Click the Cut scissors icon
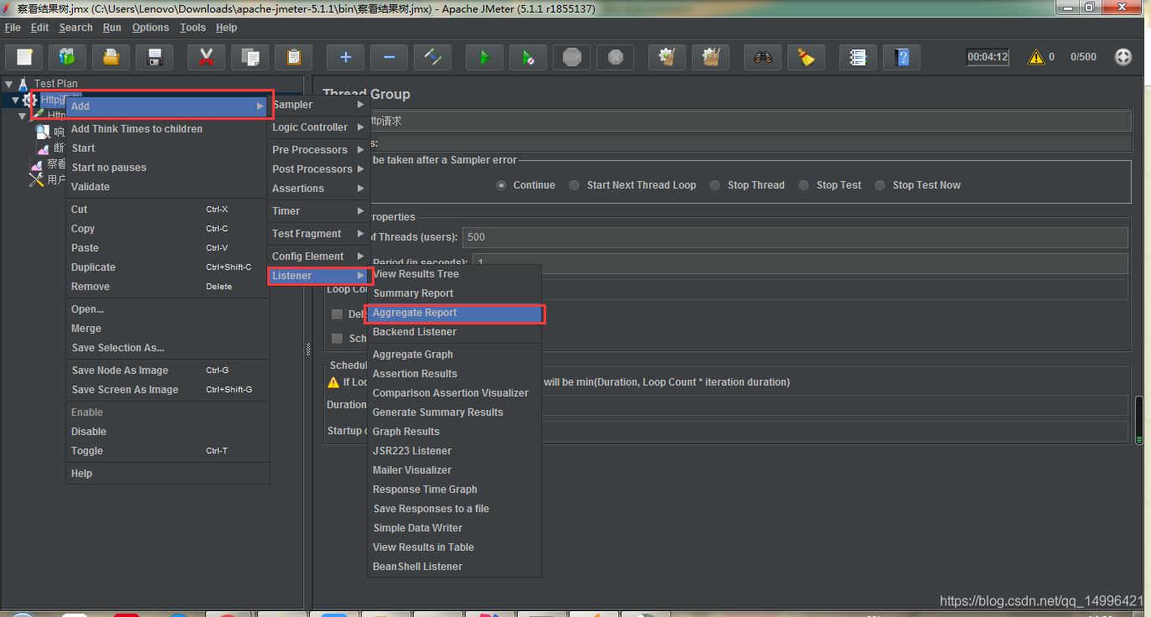The height and width of the screenshot is (617, 1151). [206, 57]
